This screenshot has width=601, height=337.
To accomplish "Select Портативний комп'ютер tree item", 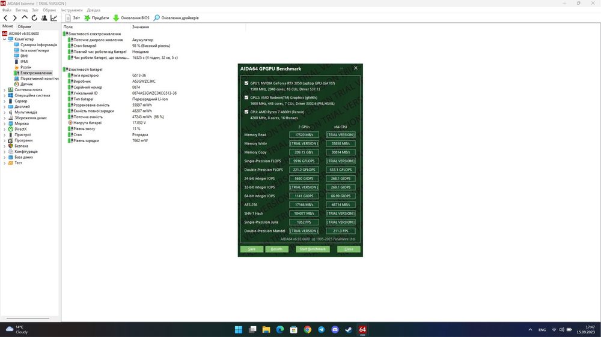I will pos(40,79).
